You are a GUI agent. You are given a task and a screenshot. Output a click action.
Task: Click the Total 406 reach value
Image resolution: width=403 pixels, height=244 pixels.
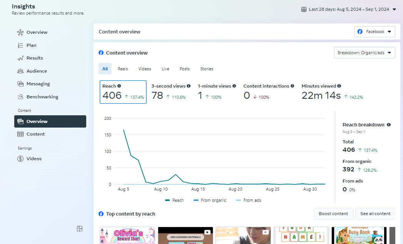pos(349,150)
